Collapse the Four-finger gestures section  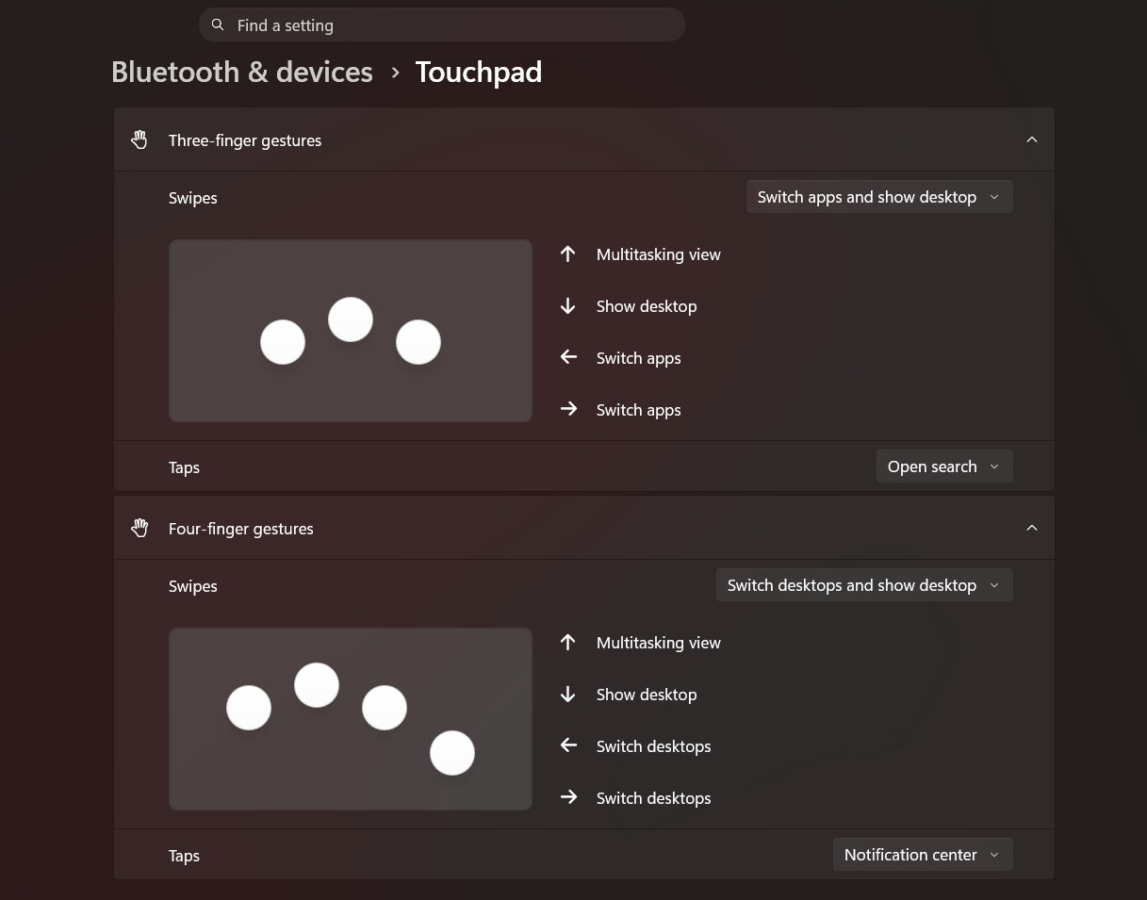coord(1031,528)
